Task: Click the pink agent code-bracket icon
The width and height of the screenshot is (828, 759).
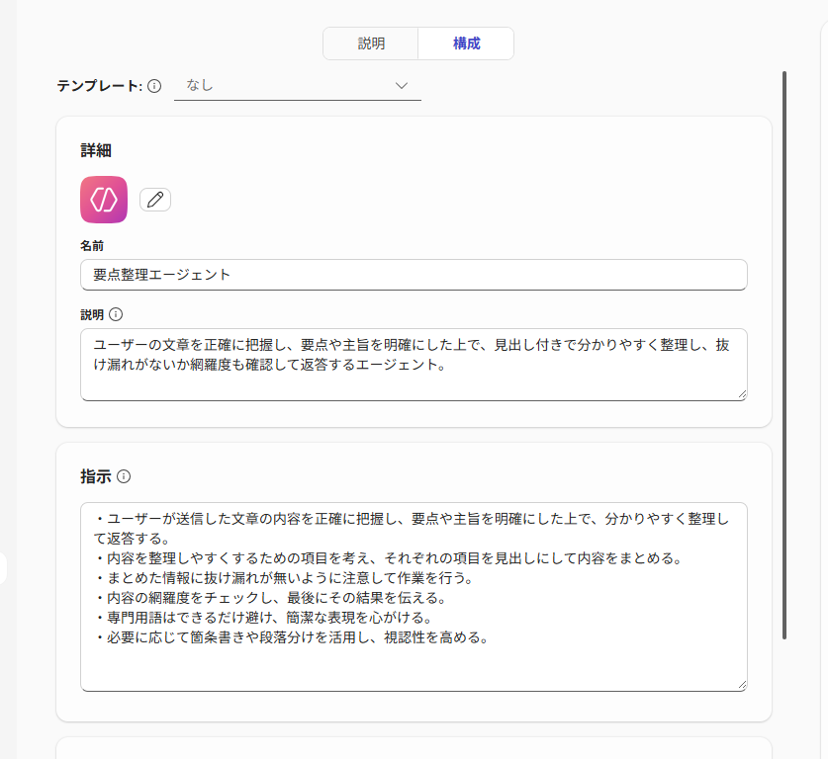Action: click(104, 200)
